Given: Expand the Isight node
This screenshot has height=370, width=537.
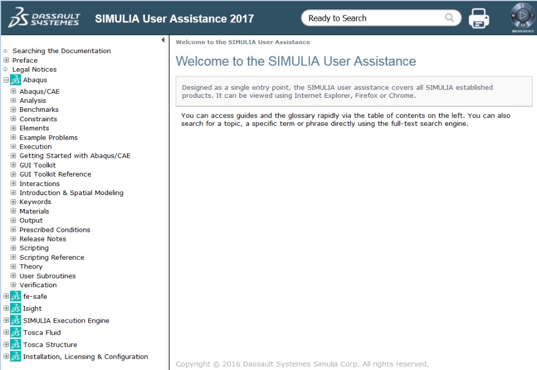Looking at the screenshot, I should pyautogui.click(x=6, y=308).
